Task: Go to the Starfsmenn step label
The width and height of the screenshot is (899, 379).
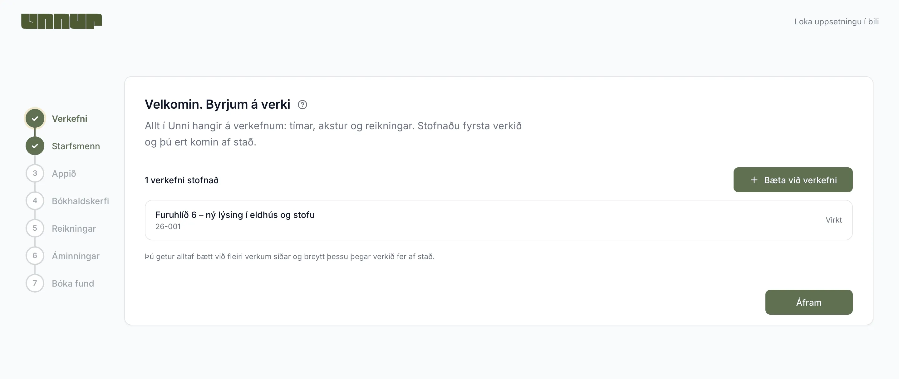Action: (76, 146)
